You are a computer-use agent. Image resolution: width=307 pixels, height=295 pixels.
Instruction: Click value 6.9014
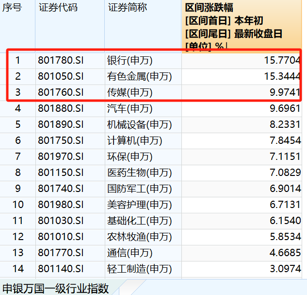285,189
